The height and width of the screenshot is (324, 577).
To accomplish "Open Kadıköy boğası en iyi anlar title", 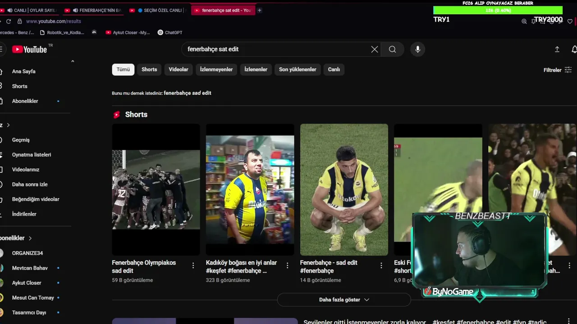I will [241, 266].
